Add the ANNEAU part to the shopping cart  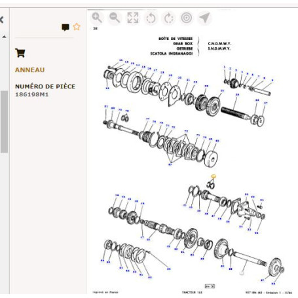pyautogui.click(x=20, y=53)
